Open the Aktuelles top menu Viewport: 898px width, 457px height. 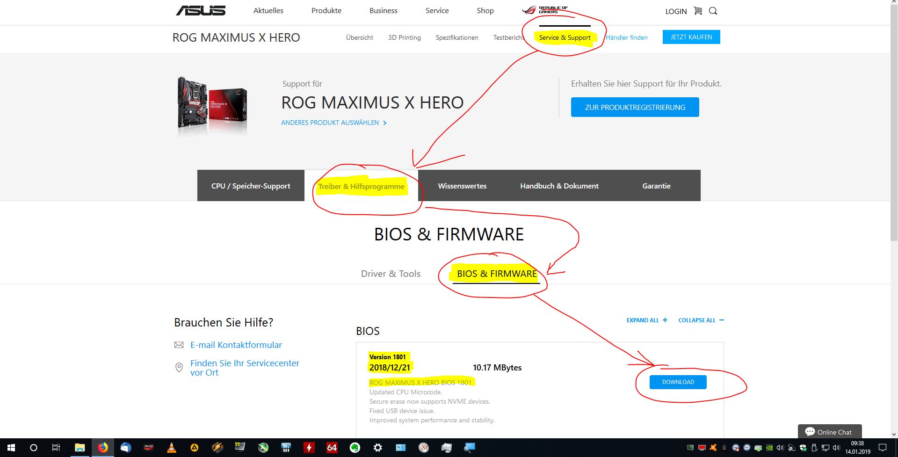(x=268, y=10)
